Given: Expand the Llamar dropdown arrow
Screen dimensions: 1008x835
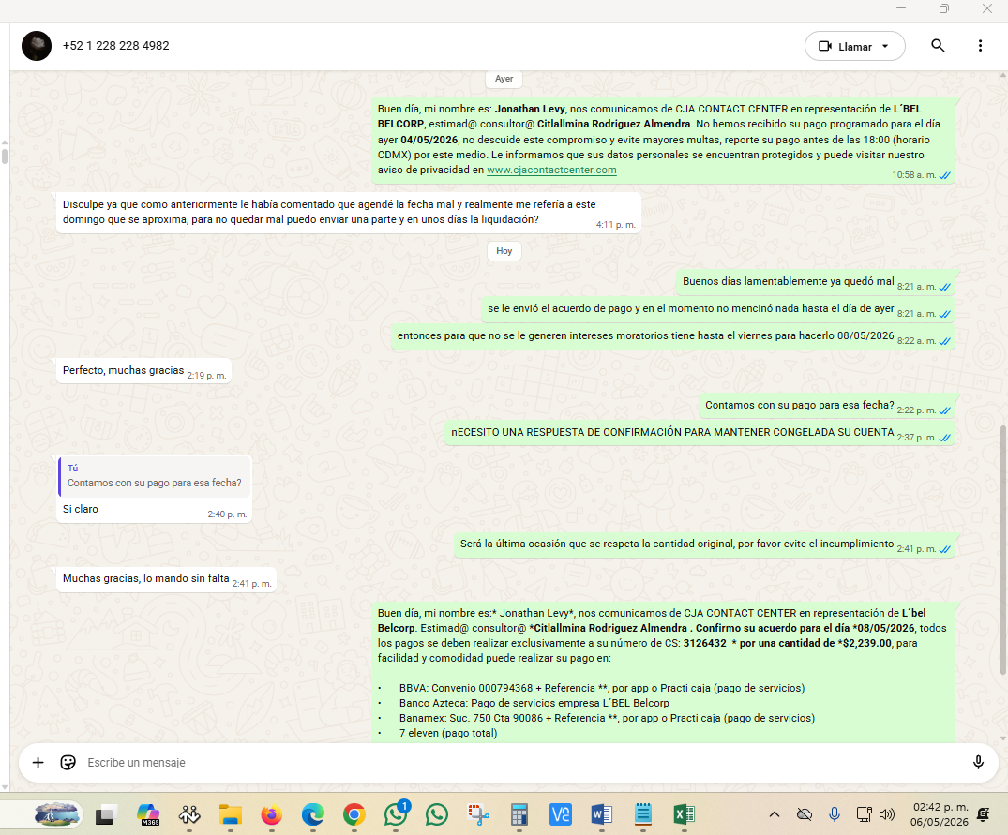Looking at the screenshot, I should [885, 46].
